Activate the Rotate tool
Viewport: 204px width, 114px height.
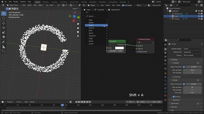pyautogui.click(x=4, y=28)
